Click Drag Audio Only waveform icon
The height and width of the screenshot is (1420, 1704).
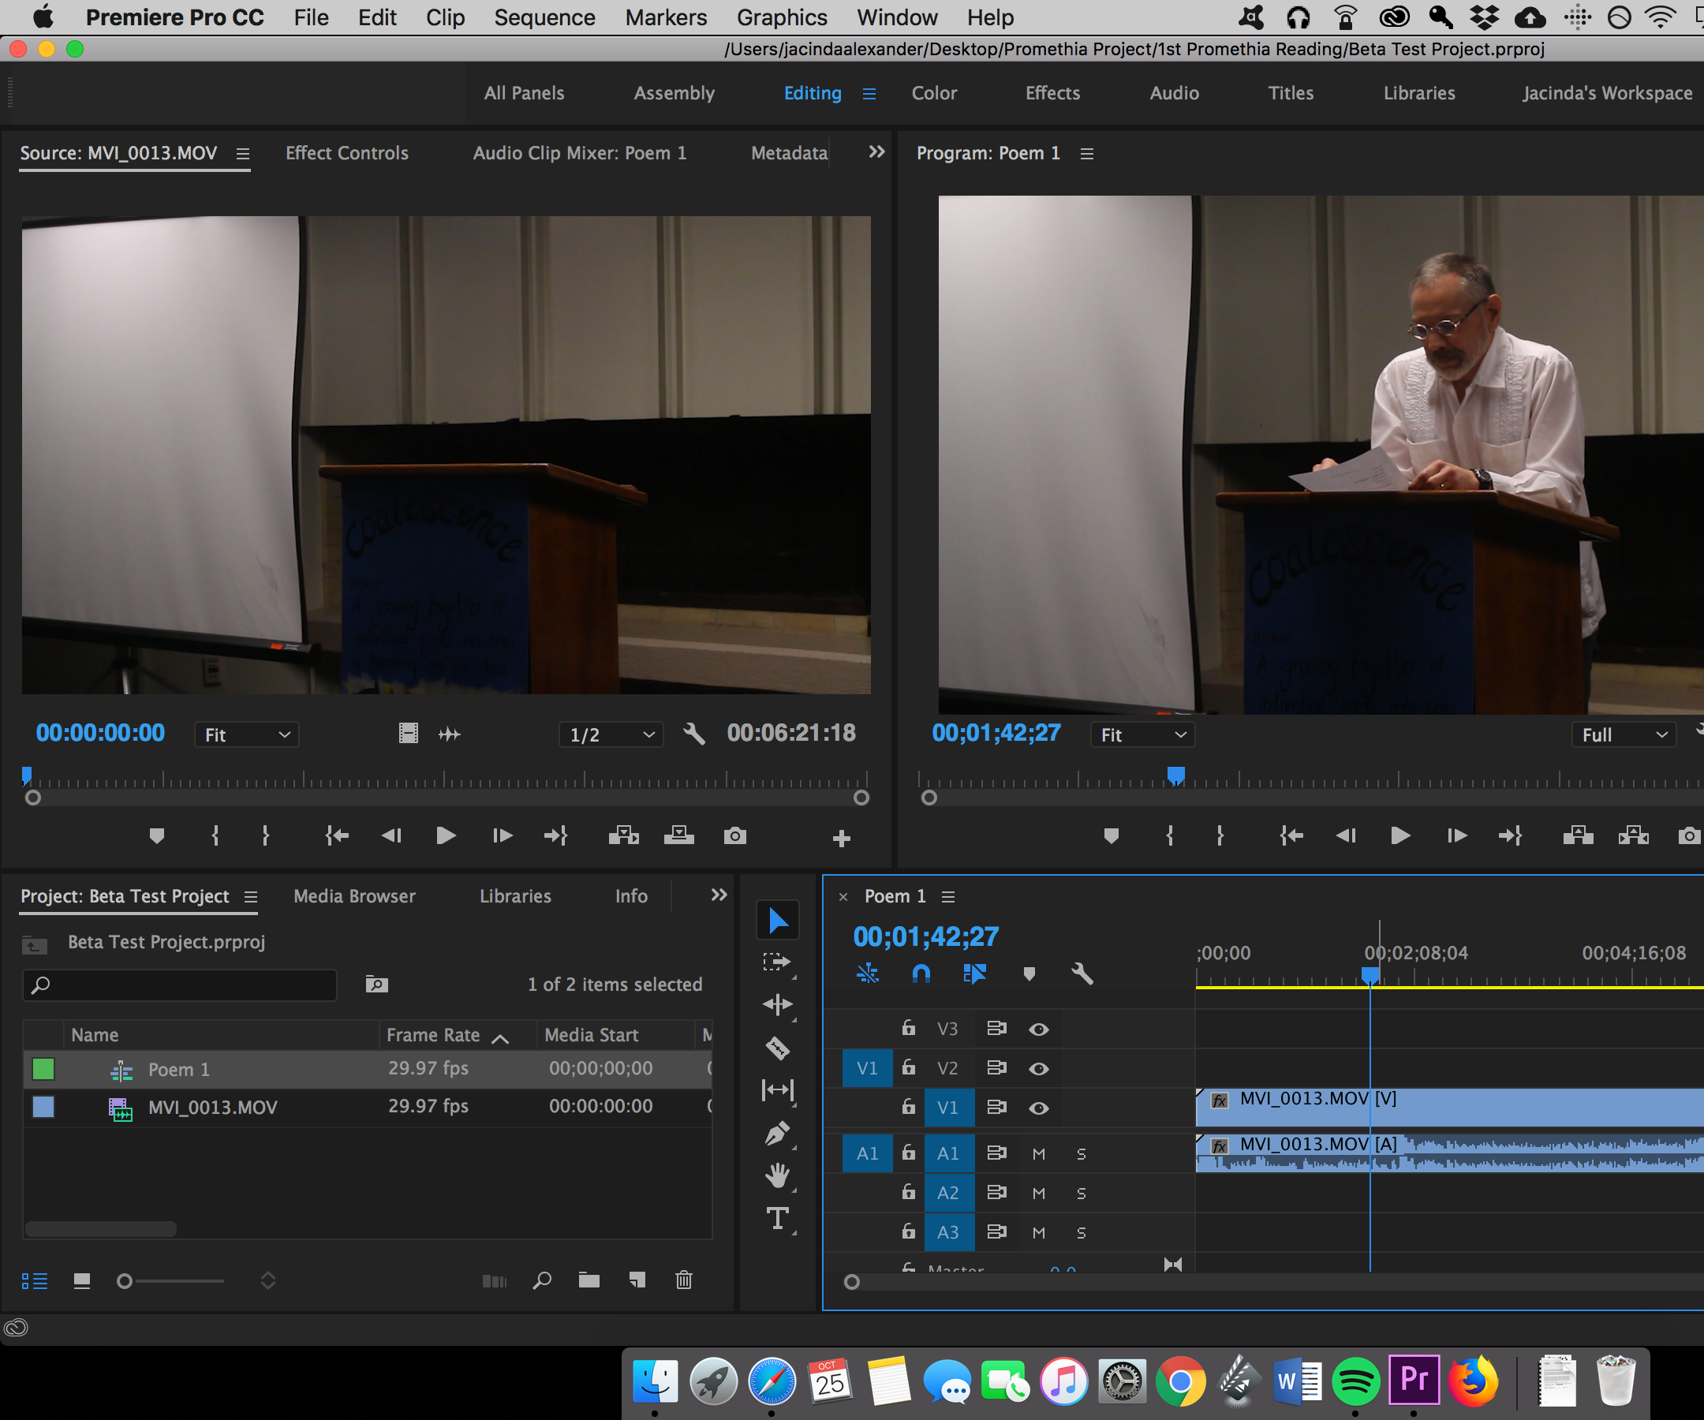pos(450,734)
